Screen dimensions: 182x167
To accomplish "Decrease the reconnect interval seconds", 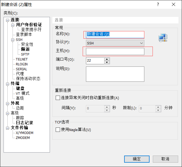I will (x=107, y=110).
